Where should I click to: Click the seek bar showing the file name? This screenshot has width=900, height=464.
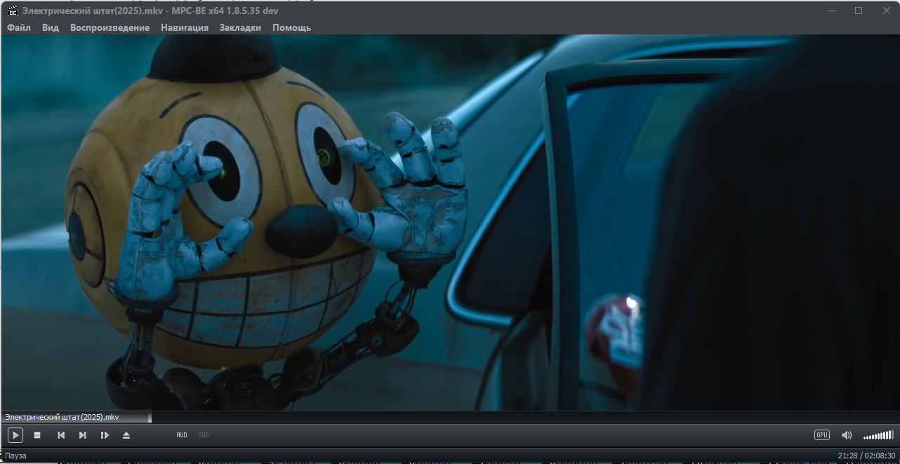[x=450, y=417]
